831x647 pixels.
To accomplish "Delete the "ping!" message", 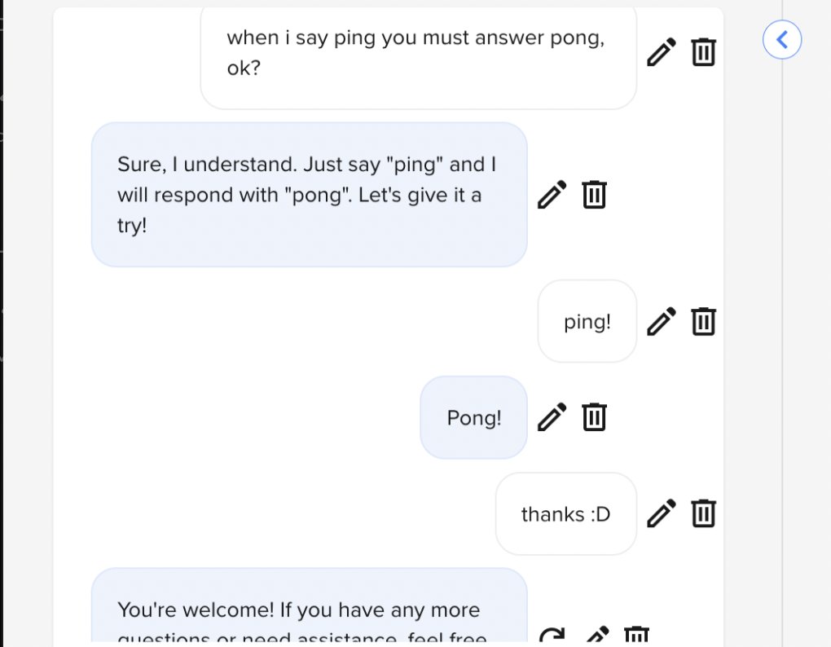I will pyautogui.click(x=704, y=321).
